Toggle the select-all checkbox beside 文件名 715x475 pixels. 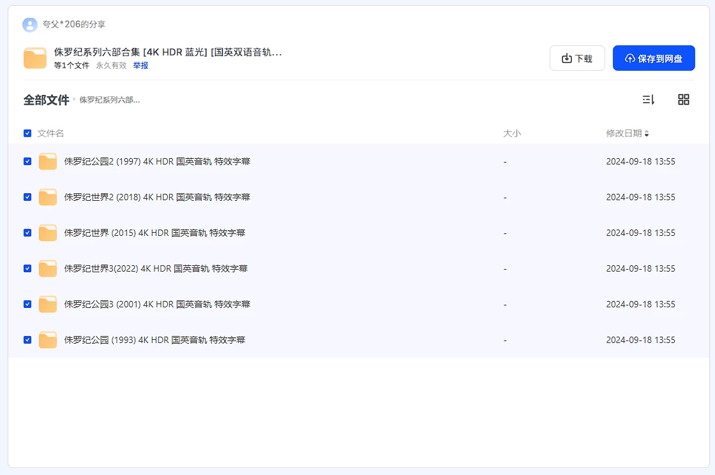click(27, 133)
